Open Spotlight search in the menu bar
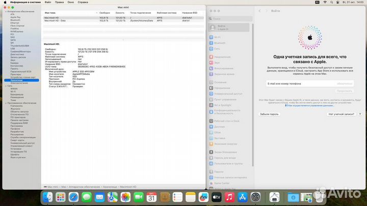 pyautogui.click(x=331, y=2)
